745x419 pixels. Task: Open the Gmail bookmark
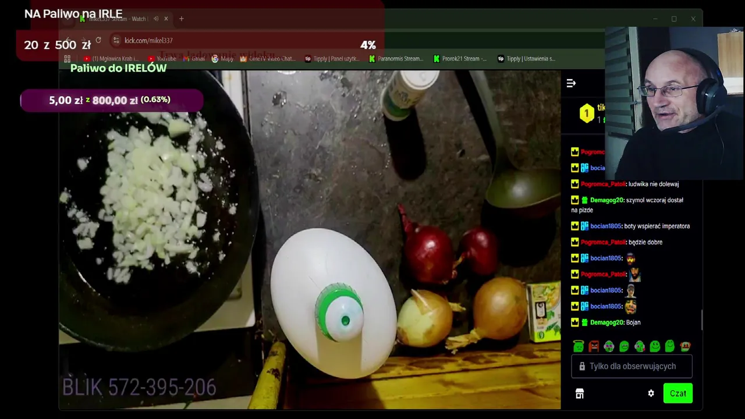pos(194,59)
